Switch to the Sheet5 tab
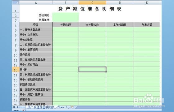174x112 pixels. (x=62, y=107)
